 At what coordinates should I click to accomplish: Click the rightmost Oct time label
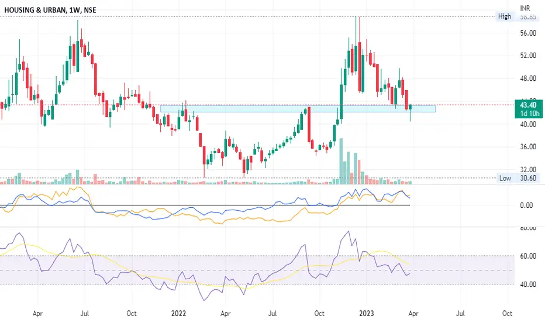(x=507, y=313)
